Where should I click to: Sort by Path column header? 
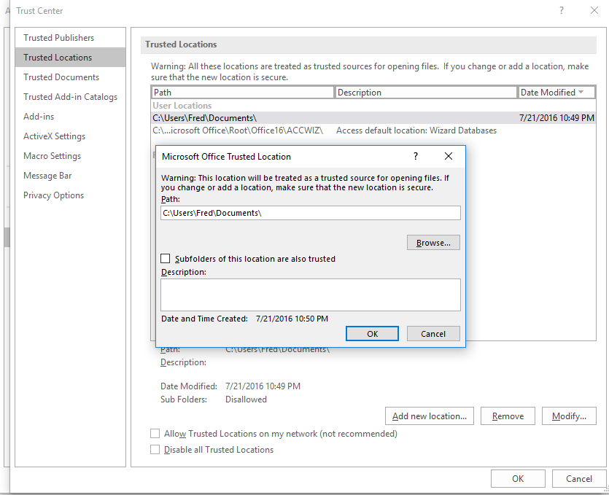pos(243,93)
